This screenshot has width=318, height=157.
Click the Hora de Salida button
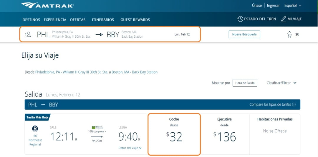pos(245,83)
